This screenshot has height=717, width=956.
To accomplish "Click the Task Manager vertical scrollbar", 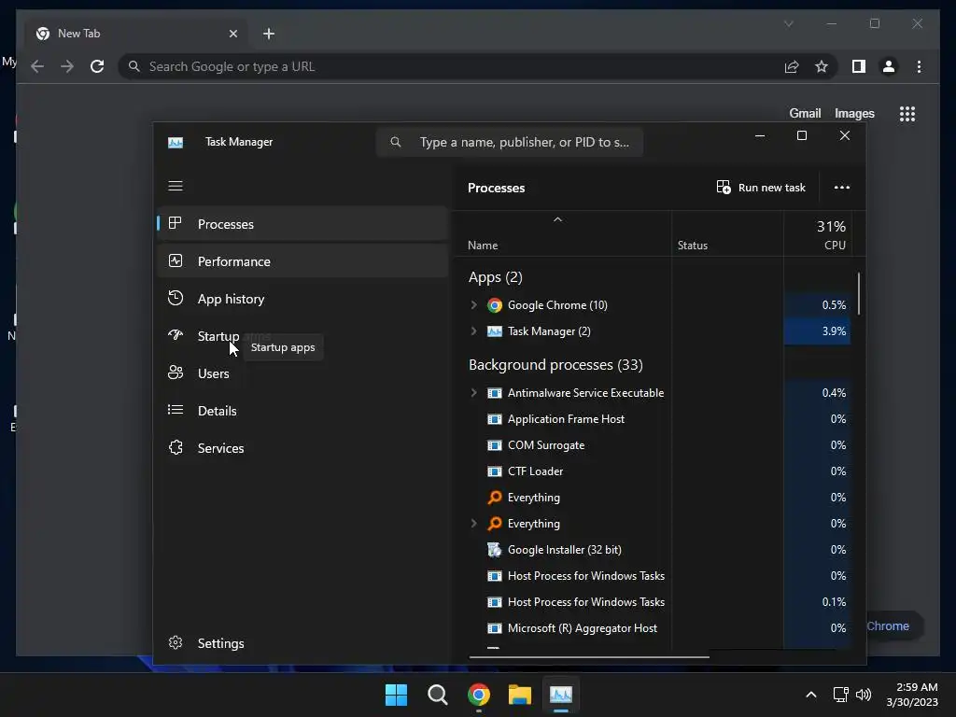I will pyautogui.click(x=859, y=294).
